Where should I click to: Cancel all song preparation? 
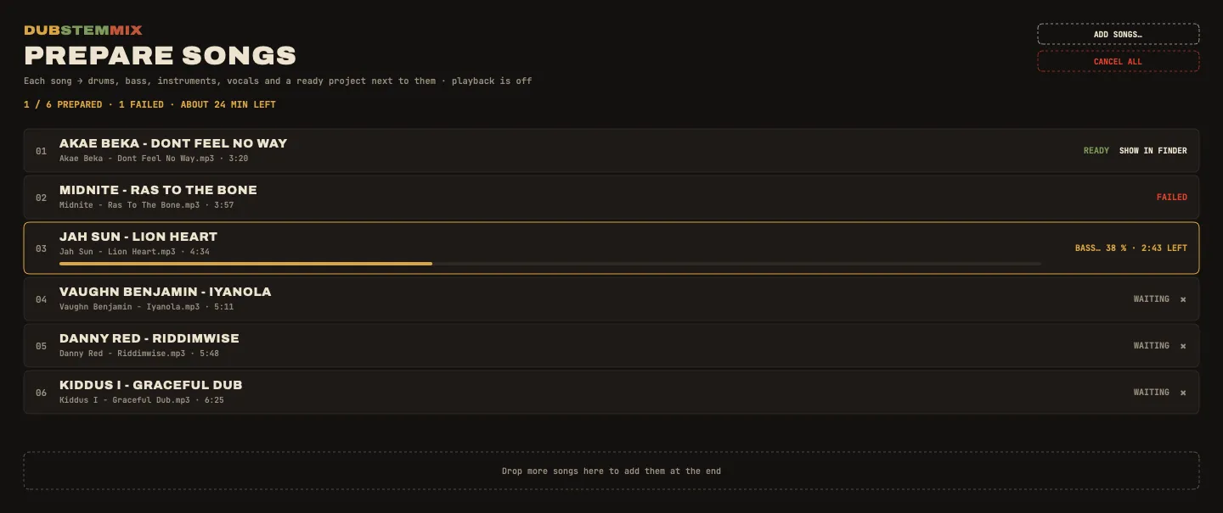(1118, 61)
